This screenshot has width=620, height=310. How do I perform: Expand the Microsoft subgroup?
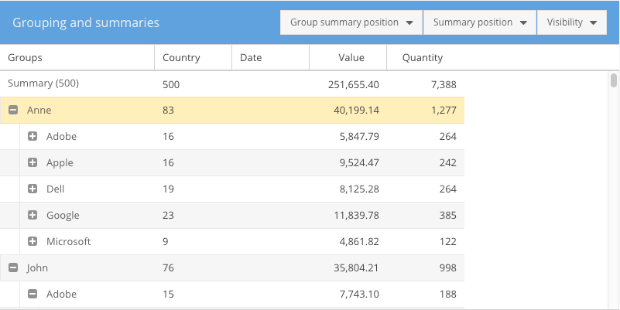(x=33, y=241)
